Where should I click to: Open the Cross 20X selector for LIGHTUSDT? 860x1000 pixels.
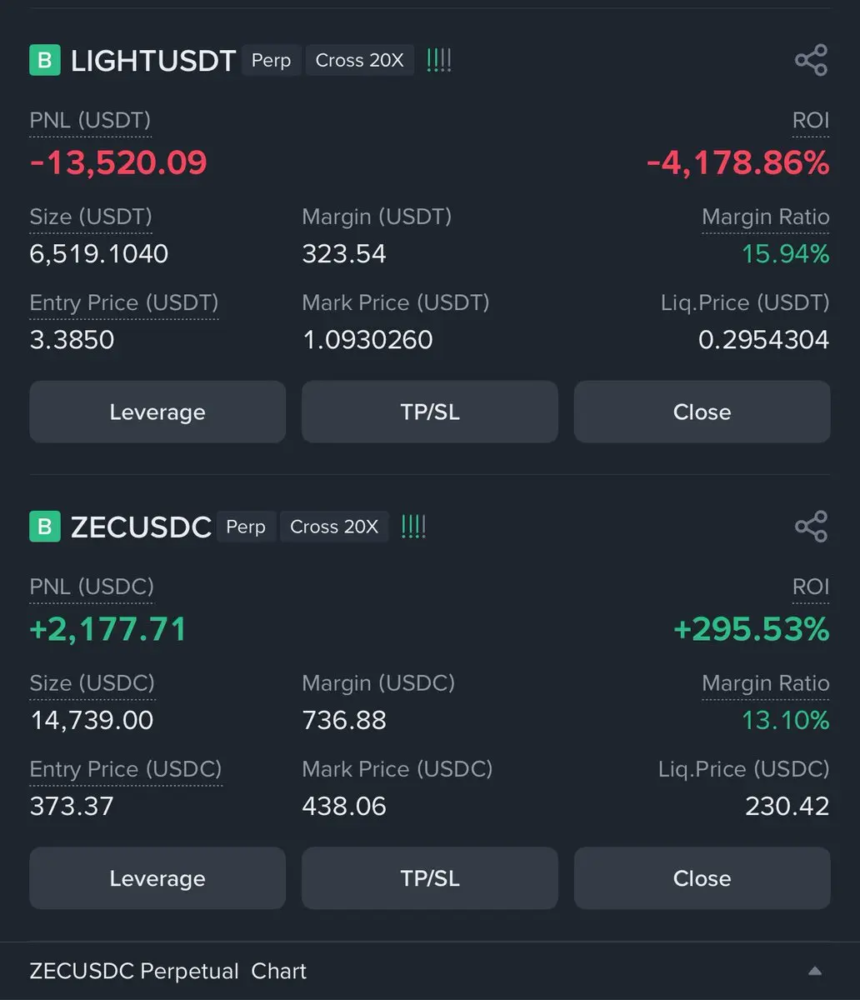(x=359, y=60)
